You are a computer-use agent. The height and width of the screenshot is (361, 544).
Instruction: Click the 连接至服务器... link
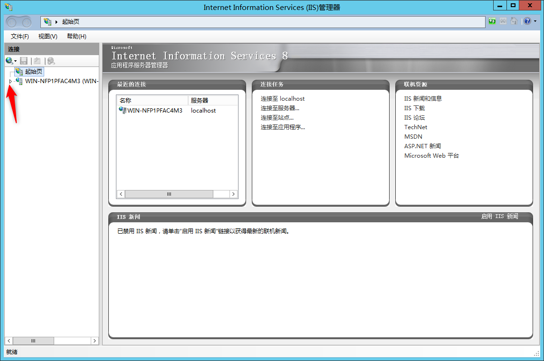(280, 108)
